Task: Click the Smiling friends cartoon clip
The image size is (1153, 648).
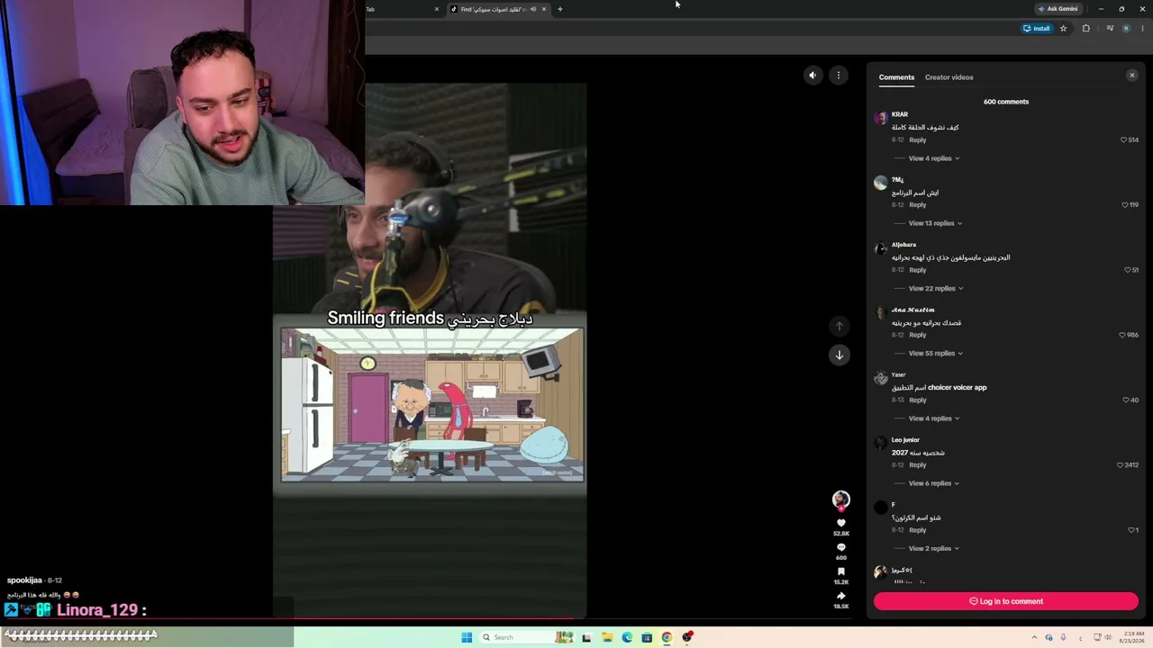Action: [x=432, y=404]
